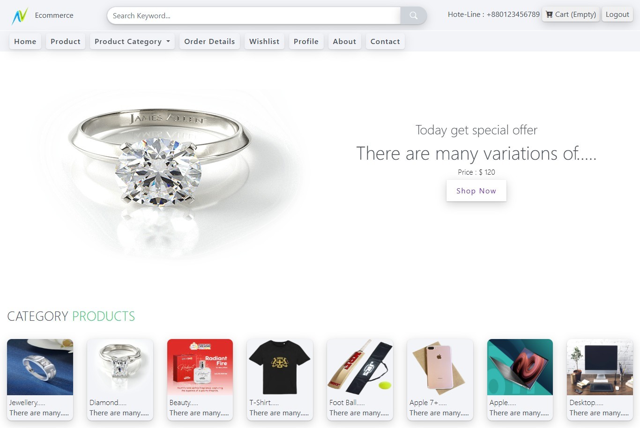
Task: Open the Profile page
Action: point(306,41)
